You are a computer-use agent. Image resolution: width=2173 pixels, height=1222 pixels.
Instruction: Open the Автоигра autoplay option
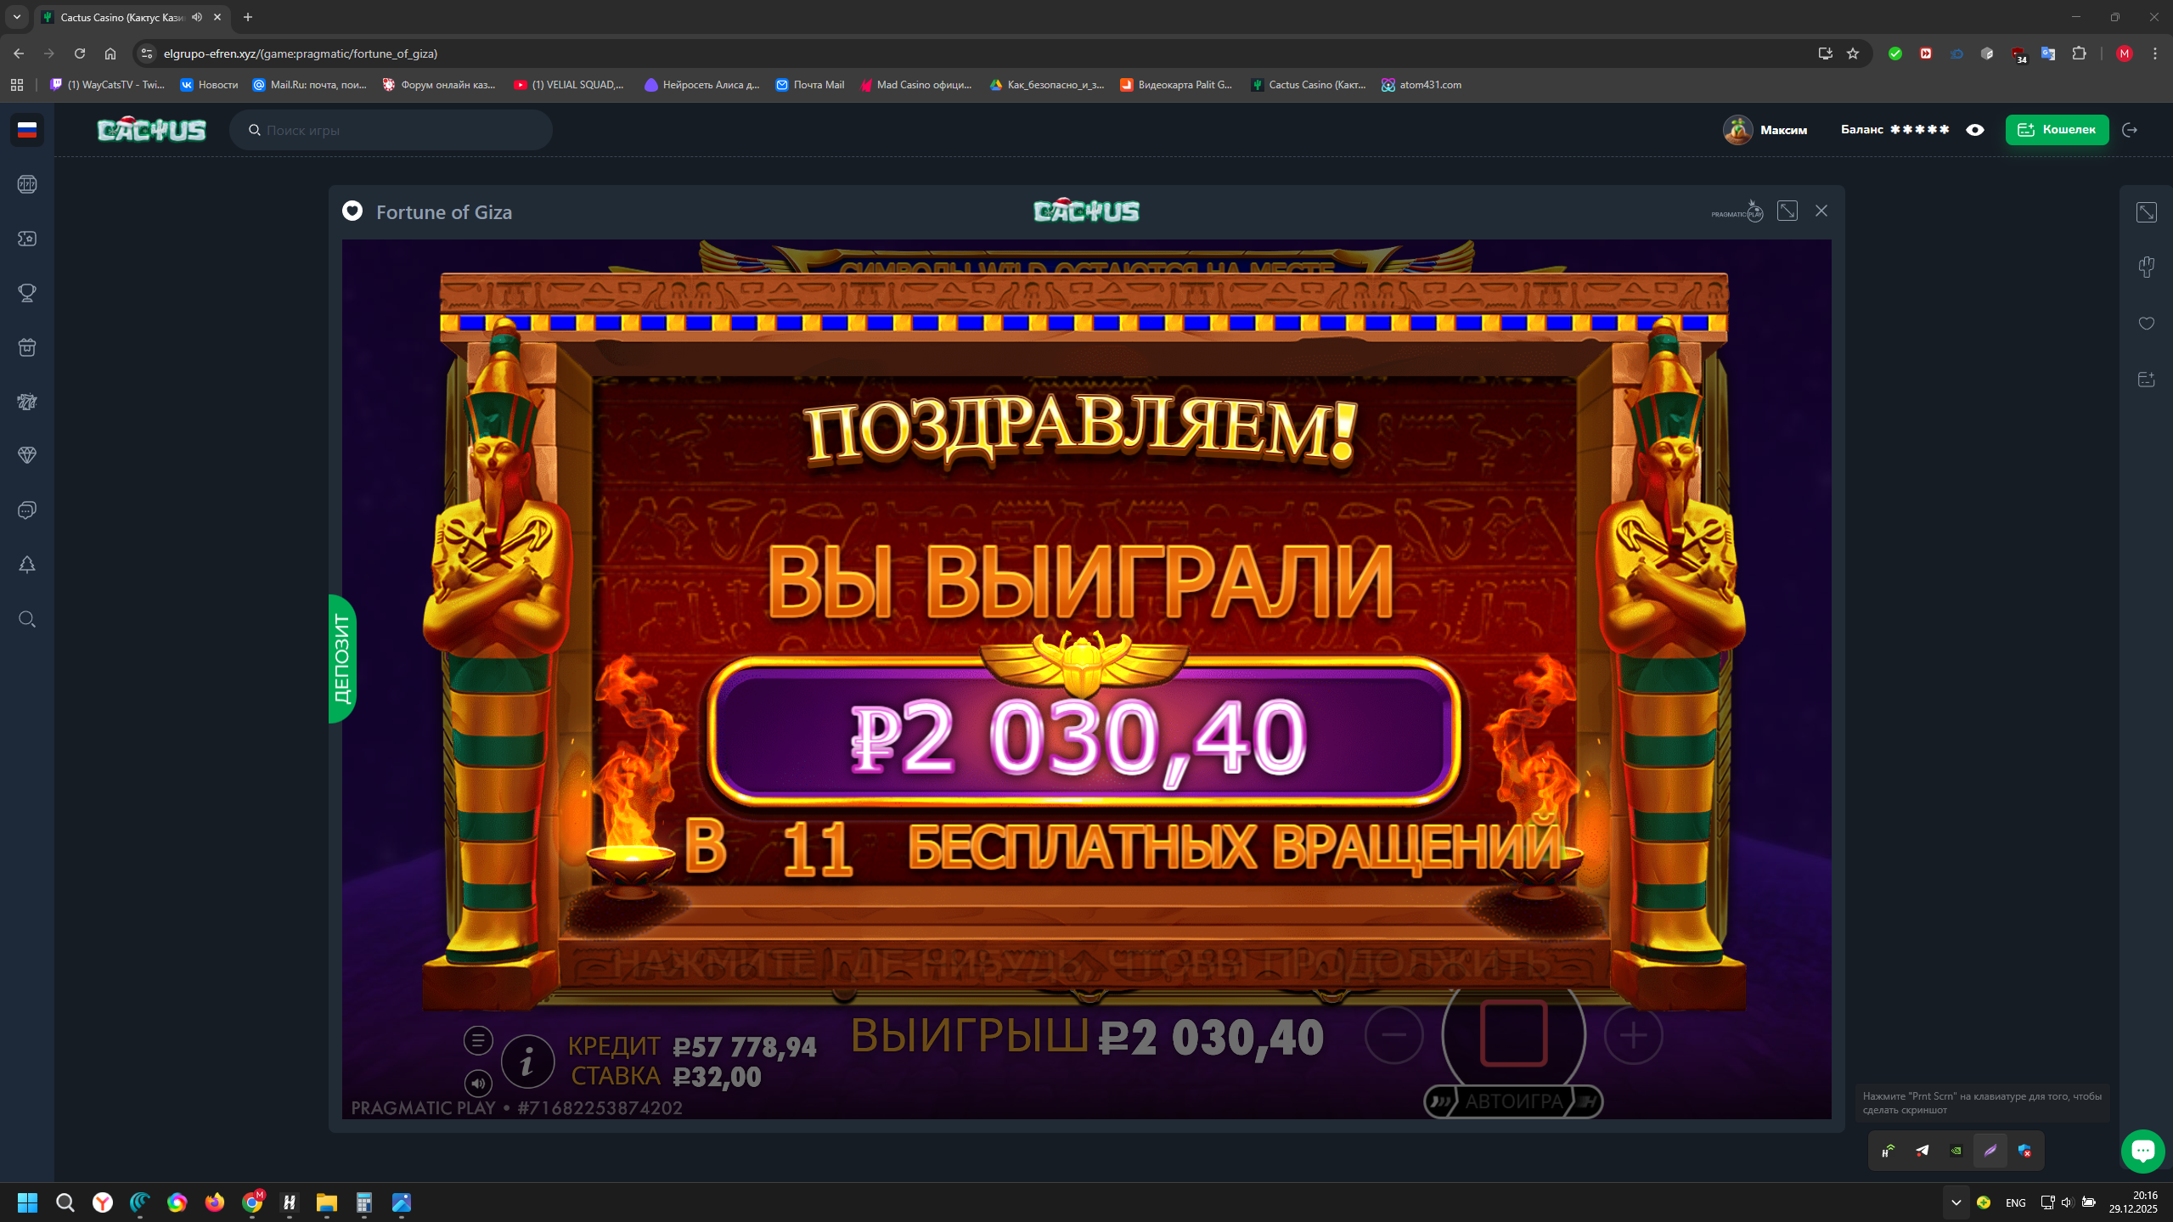point(1513,1101)
